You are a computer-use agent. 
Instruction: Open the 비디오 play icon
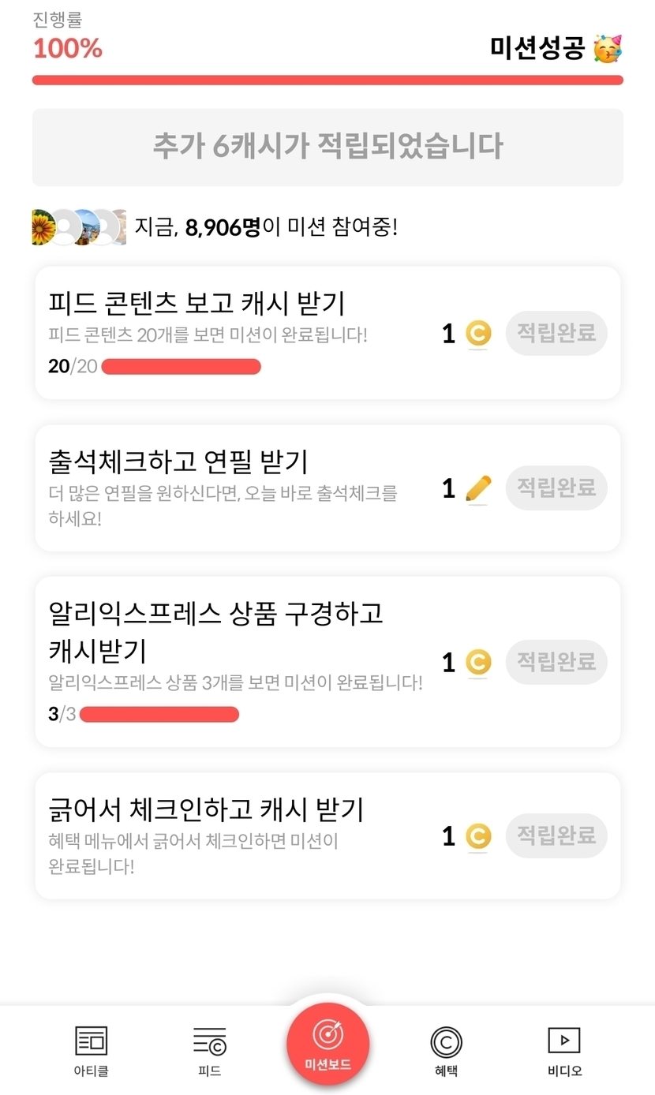[564, 1041]
